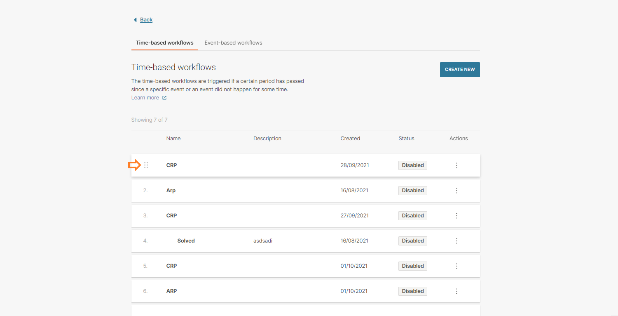The height and width of the screenshot is (316, 618).
Task: Select the Time-based workflows tab
Action: [164, 43]
